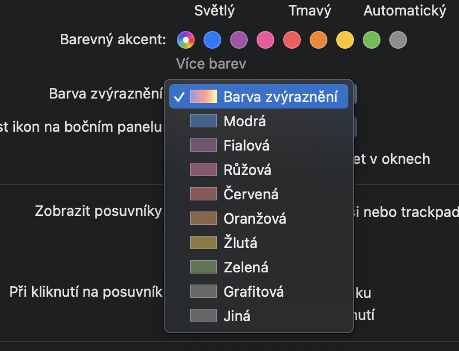This screenshot has height=351, width=459.
Task: Choose Zelená in the highlight menu
Action: pos(246,267)
